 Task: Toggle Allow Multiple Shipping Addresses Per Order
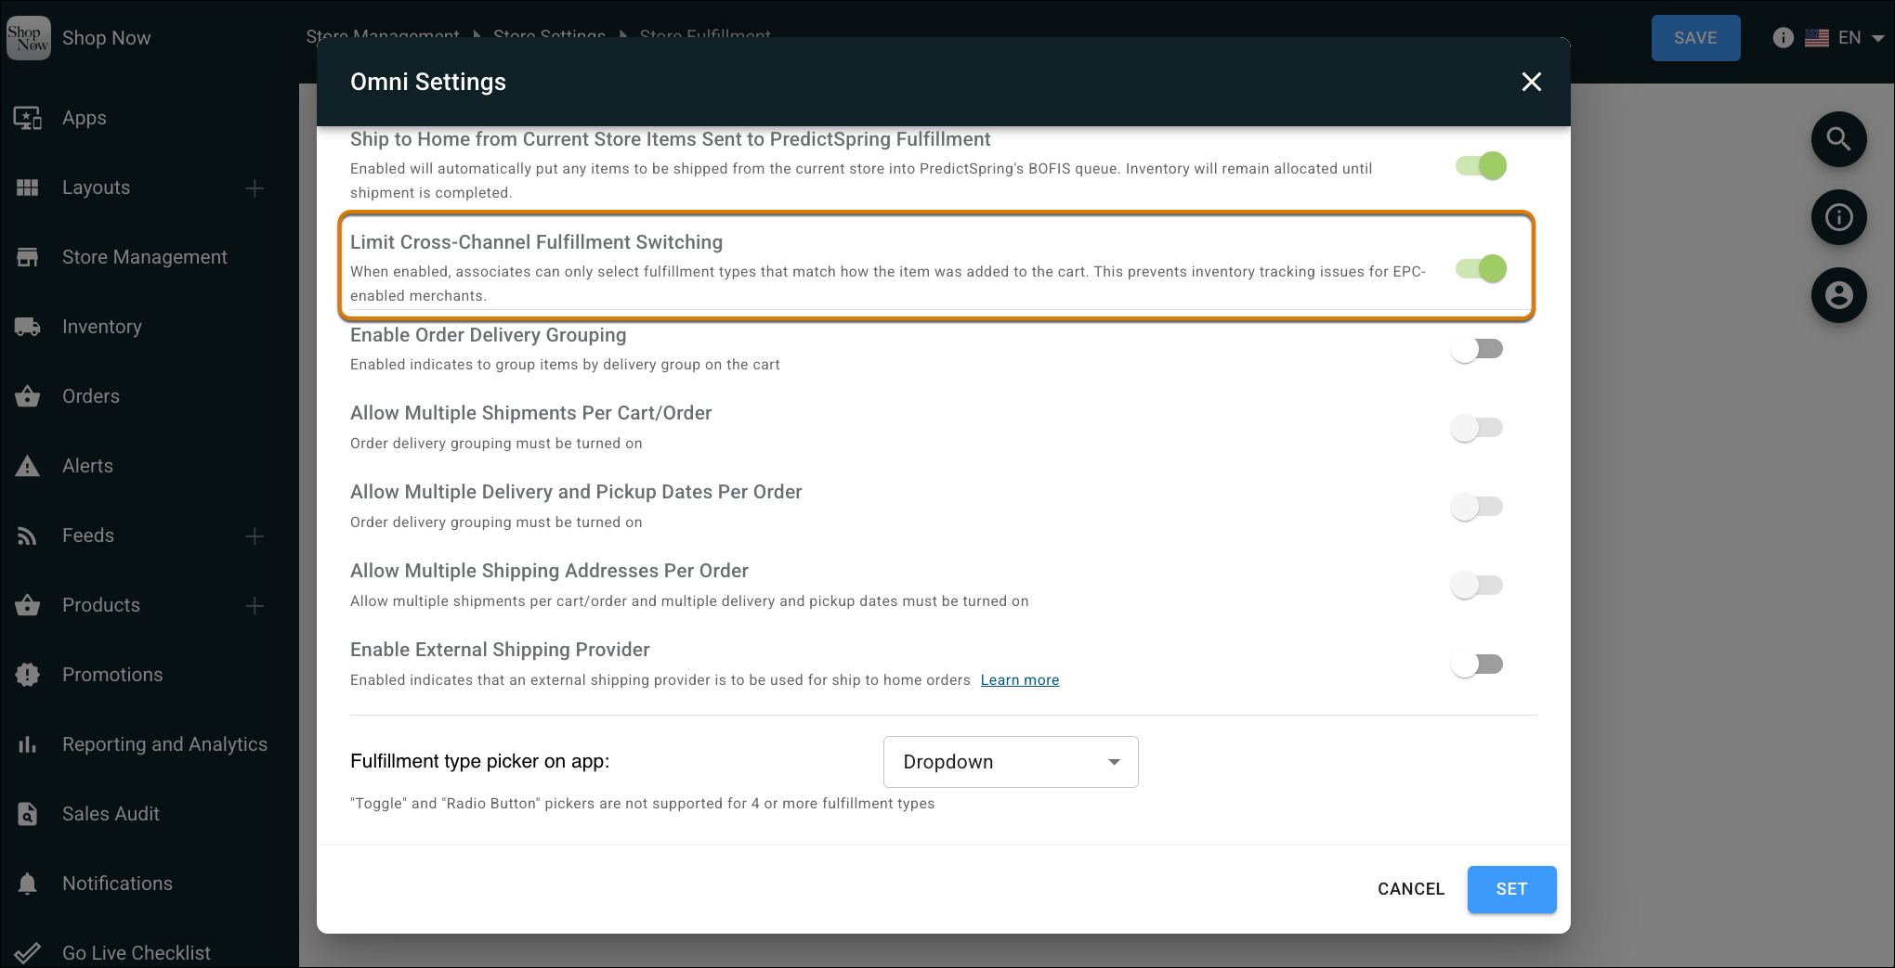(1477, 586)
